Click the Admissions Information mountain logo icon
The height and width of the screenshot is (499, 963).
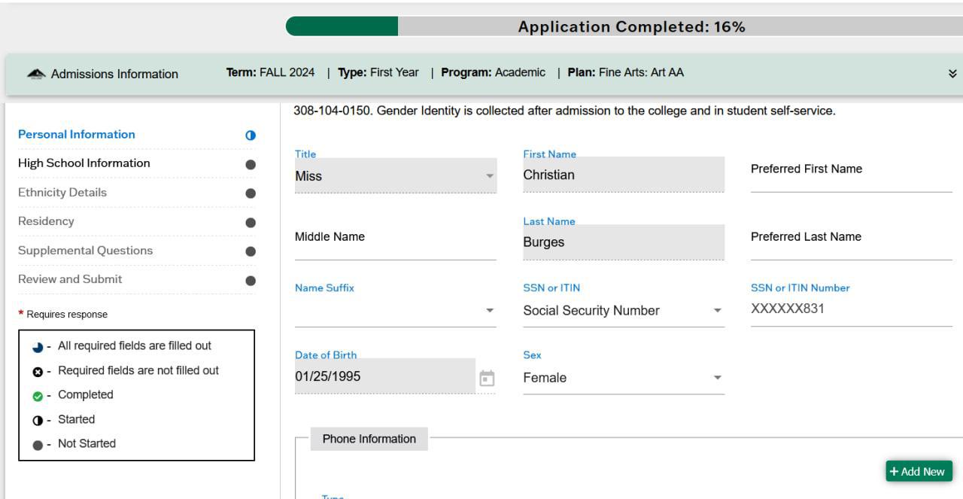point(36,74)
